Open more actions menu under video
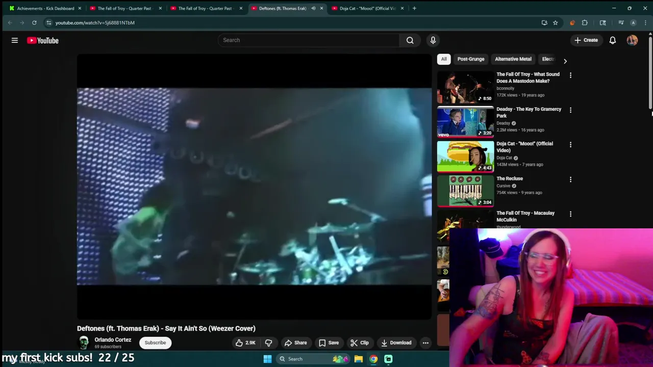The width and height of the screenshot is (653, 367). tap(425, 343)
